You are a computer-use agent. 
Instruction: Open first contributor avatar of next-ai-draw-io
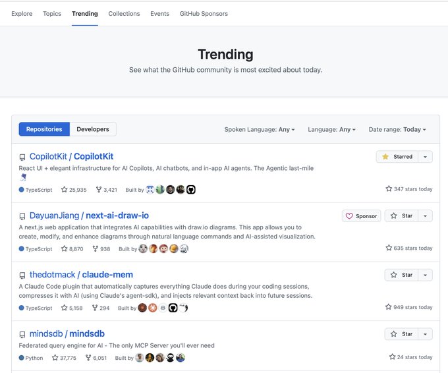point(143,248)
